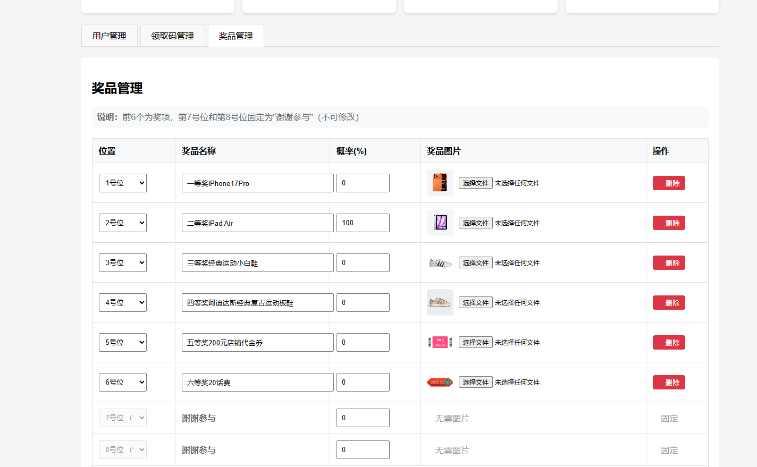
Task: Delete the 一等奖iPhone17Pro prize row
Action: (668, 183)
